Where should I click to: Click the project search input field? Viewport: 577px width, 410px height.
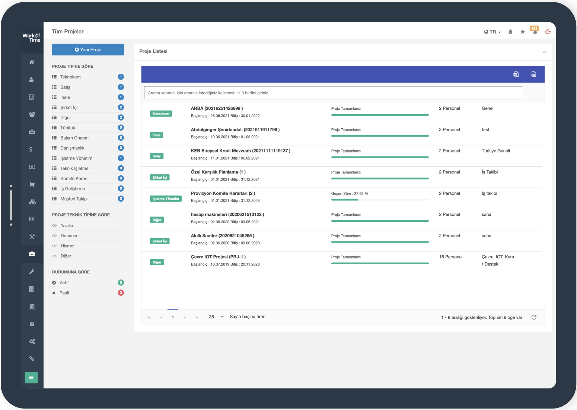(333, 93)
